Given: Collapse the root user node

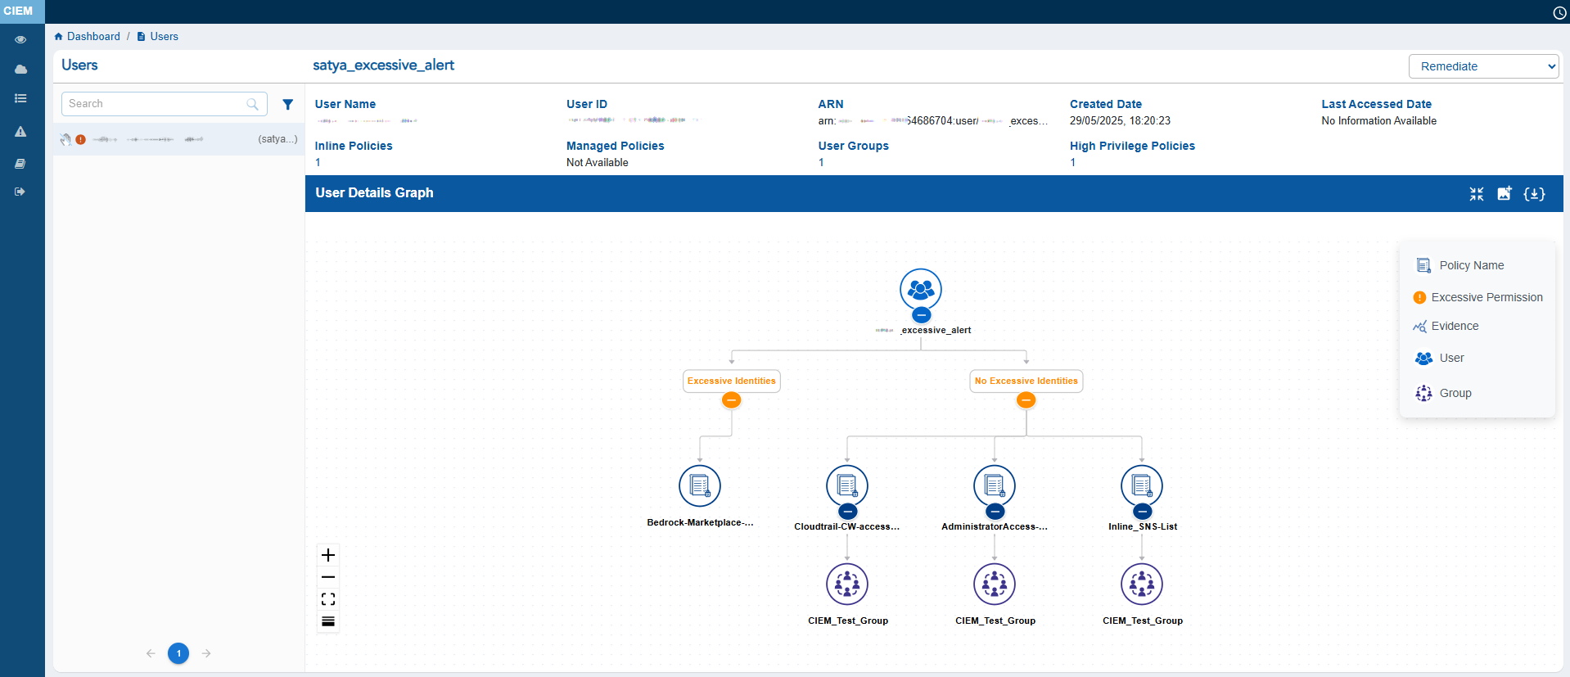Looking at the screenshot, I should pos(921,315).
